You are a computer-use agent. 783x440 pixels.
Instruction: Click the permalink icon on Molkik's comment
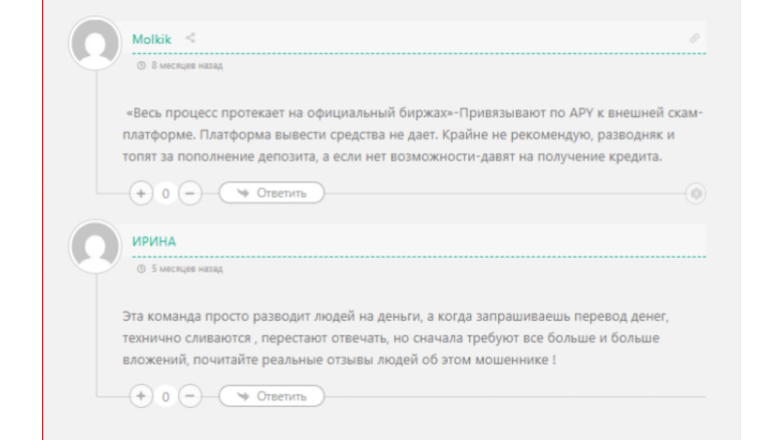tap(696, 37)
